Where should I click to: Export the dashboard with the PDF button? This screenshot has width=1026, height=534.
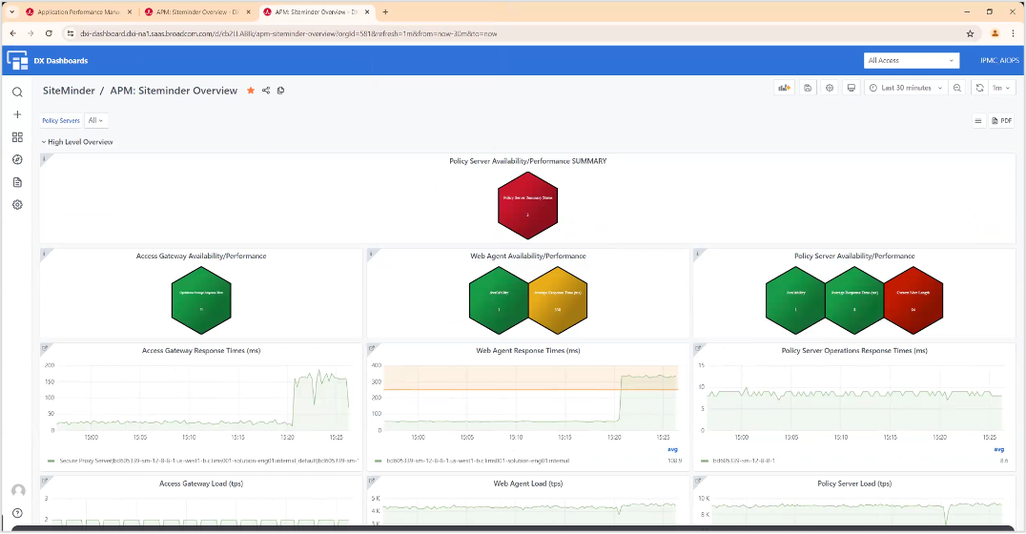pyautogui.click(x=1001, y=121)
